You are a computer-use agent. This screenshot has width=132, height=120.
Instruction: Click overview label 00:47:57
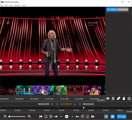click(x=47, y=110)
